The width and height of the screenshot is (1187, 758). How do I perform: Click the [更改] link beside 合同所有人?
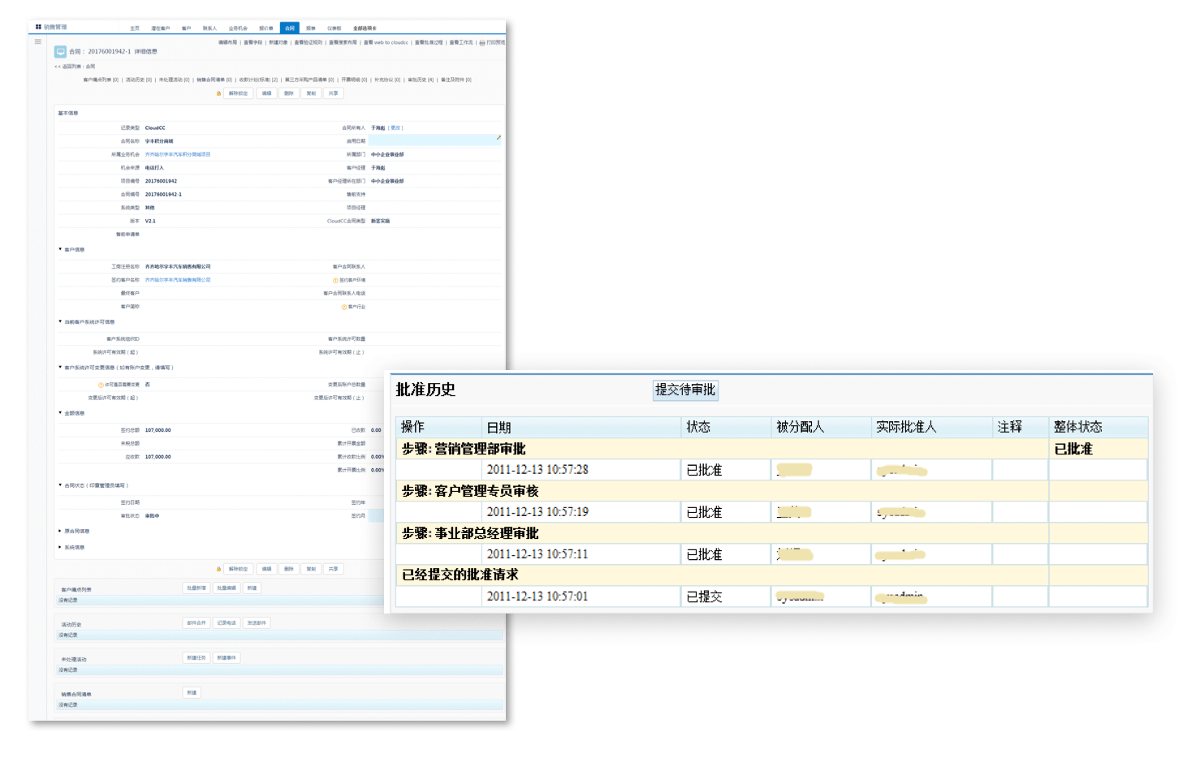click(x=395, y=127)
